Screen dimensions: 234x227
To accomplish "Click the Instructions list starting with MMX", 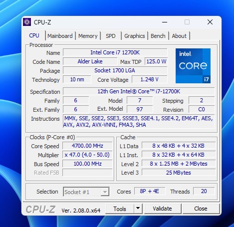I will [x=139, y=122].
